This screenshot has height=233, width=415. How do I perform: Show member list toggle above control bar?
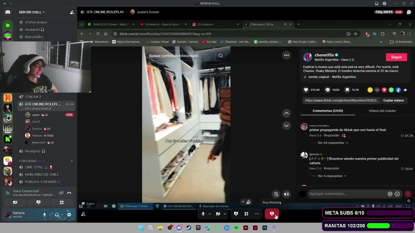pos(246,202)
